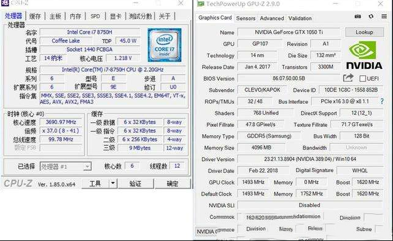Click the L3 cache value 9 MBytes
The width and height of the screenshot is (393, 241).
point(140,148)
